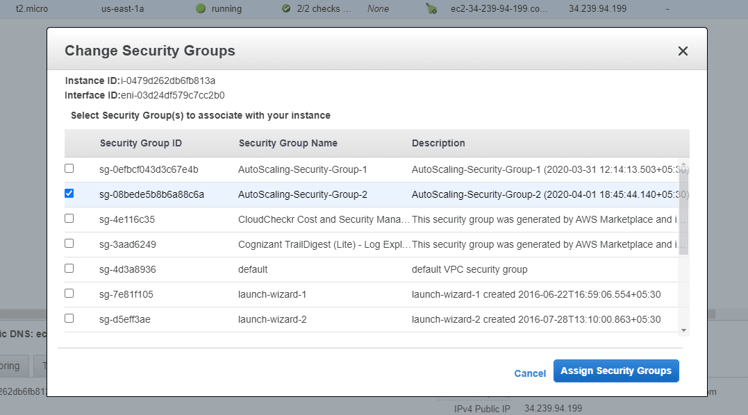Click the 2/2 checks passed icon
The width and height of the screenshot is (748, 415).
(x=285, y=8)
